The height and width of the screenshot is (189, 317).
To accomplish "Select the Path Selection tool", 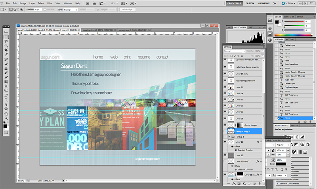I will pyautogui.click(x=6, y=104).
